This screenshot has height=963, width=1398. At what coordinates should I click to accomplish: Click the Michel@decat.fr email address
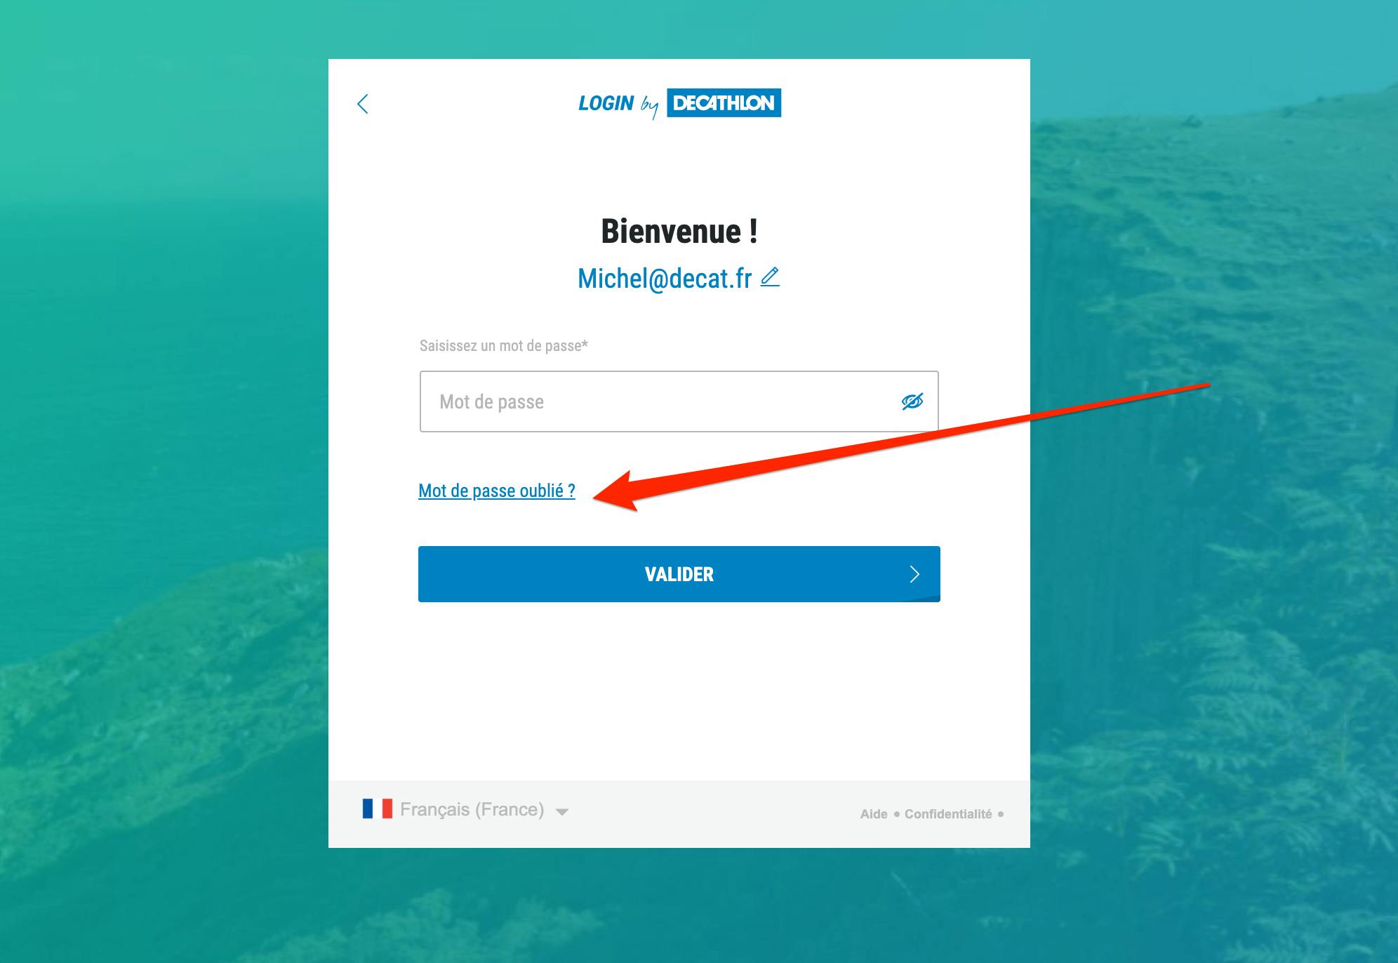pos(665,279)
